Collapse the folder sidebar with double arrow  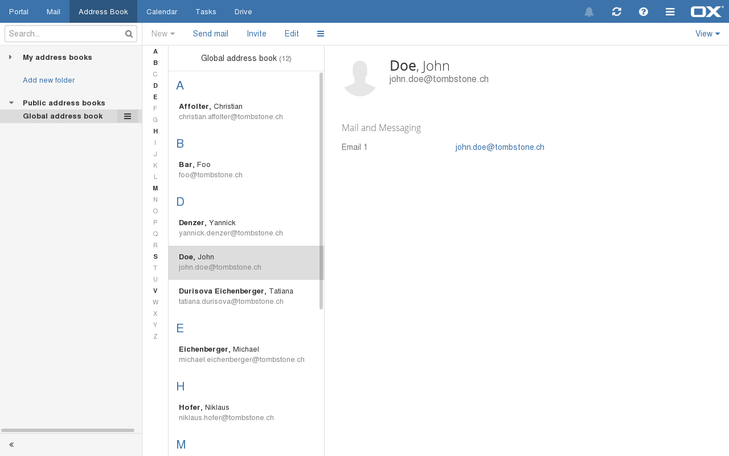coord(11,445)
